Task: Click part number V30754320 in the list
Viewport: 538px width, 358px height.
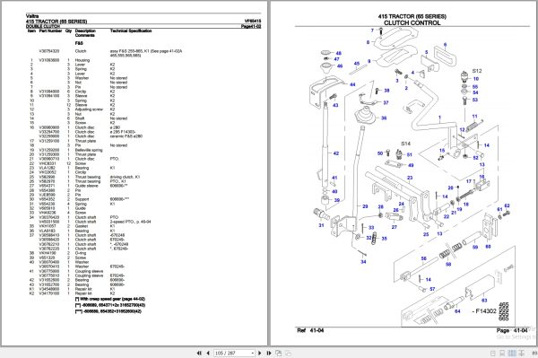Action: 48,51
